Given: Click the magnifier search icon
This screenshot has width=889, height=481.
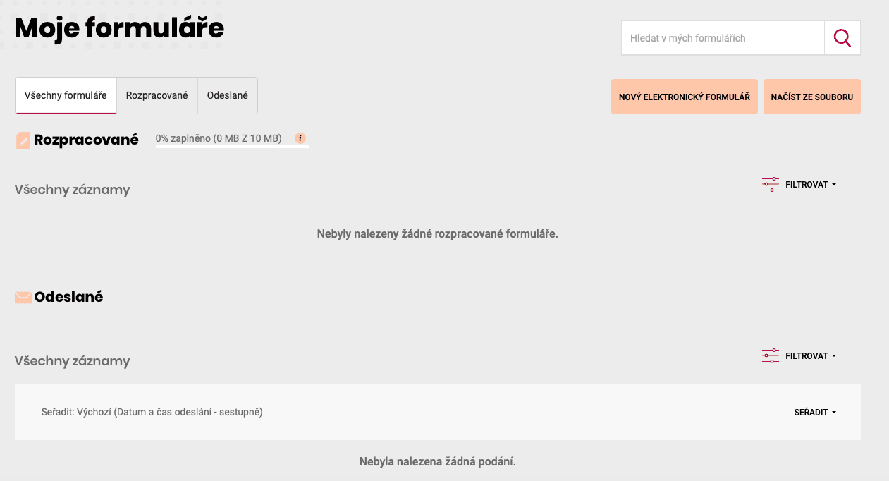Looking at the screenshot, I should point(842,38).
